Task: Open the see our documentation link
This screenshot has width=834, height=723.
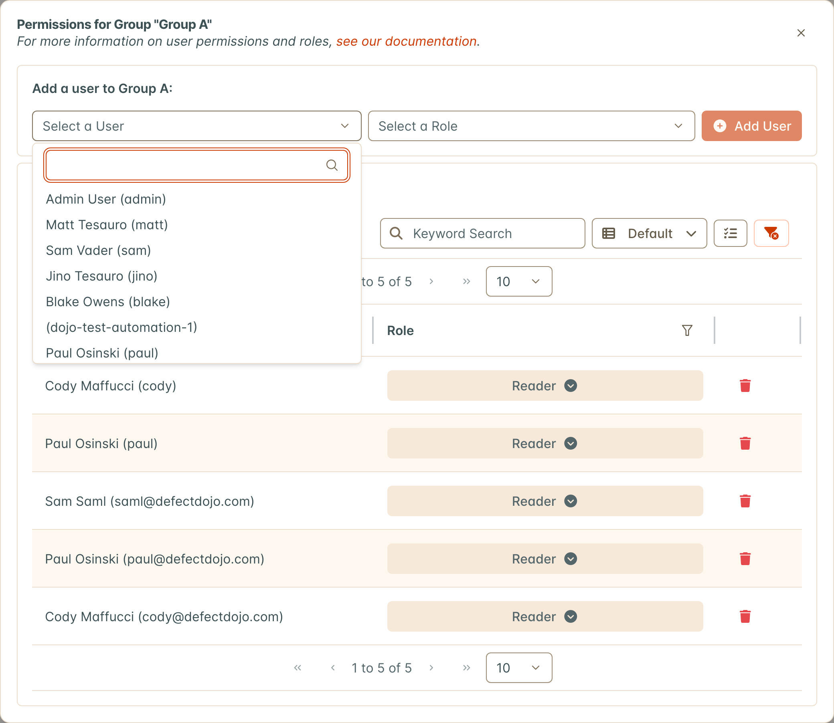Action: 406,41
